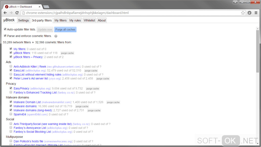Enable EasyList without element hiding rules

[11, 74]
